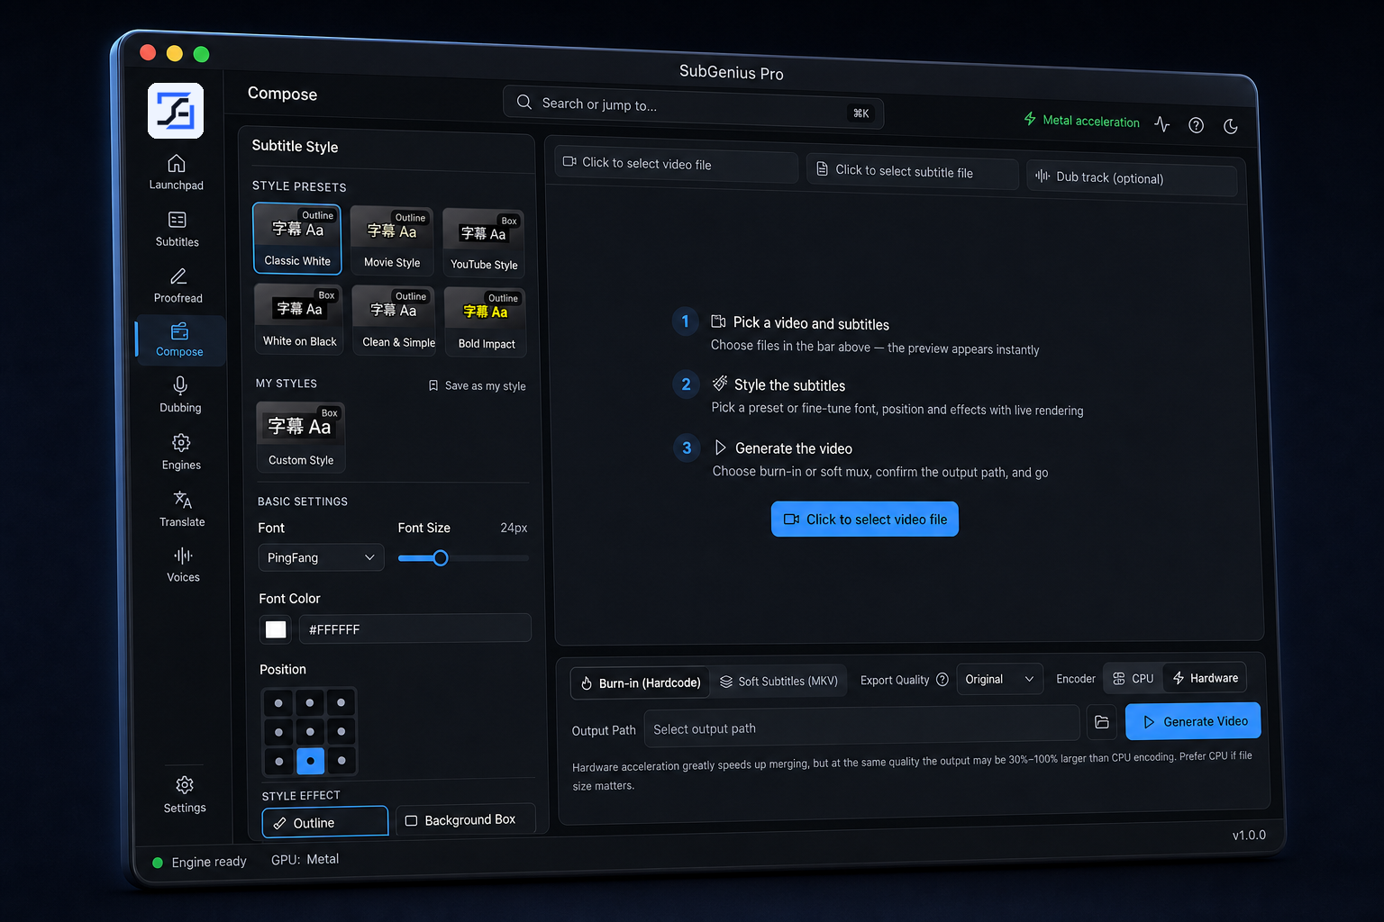Open the PingFang font dropdown
The width and height of the screenshot is (1384, 922).
click(x=321, y=557)
